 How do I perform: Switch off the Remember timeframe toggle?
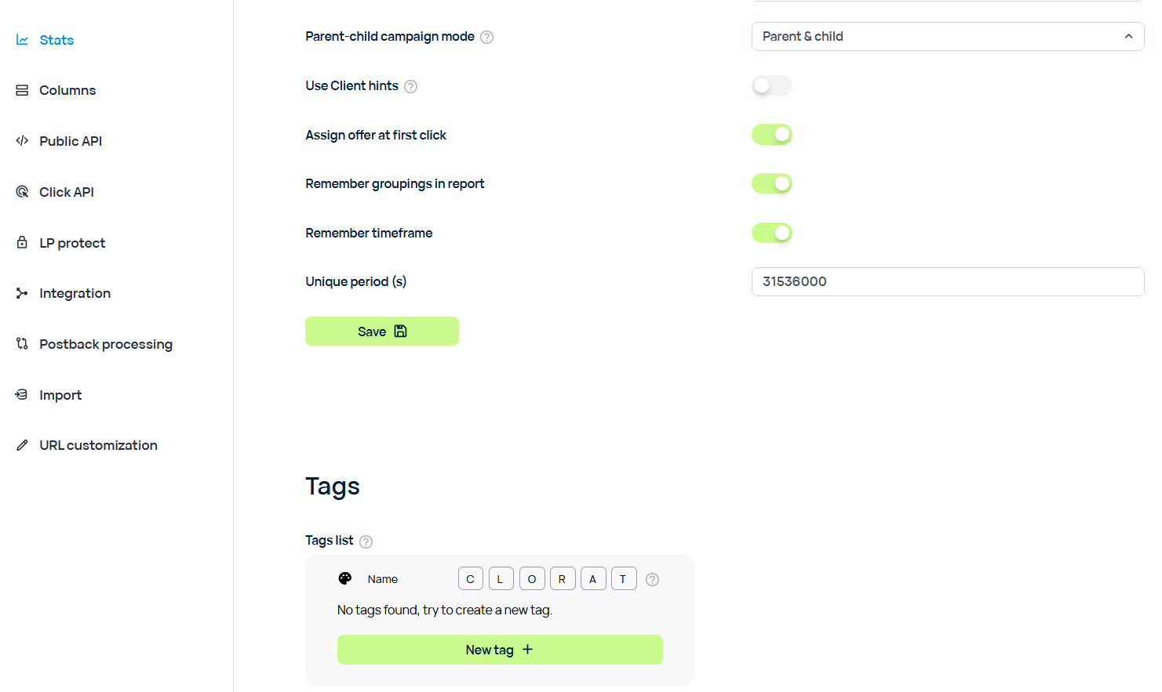click(772, 233)
